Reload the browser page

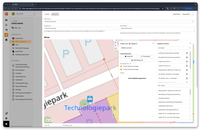point(12,9)
